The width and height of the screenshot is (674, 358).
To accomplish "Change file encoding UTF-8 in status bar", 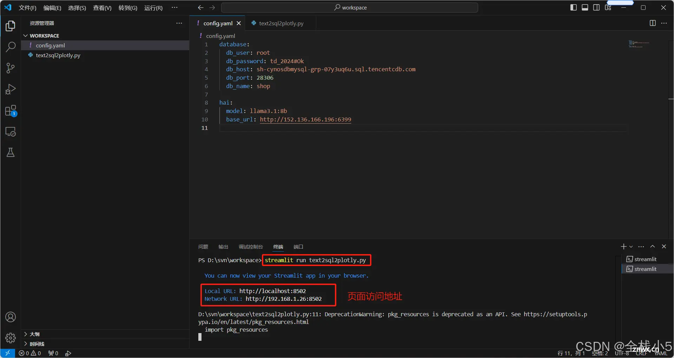I will point(622,353).
